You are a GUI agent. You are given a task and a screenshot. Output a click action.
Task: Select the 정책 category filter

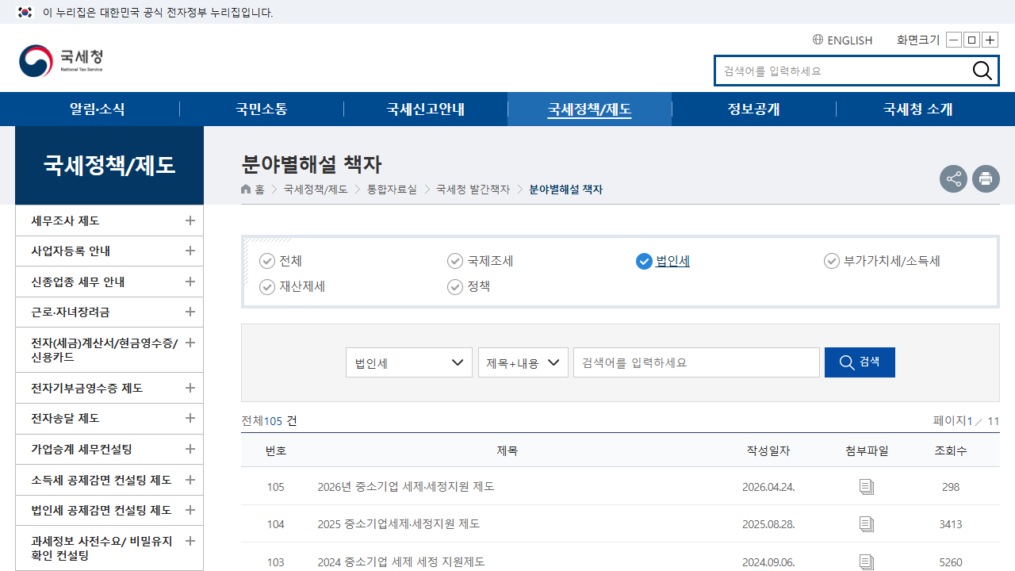click(469, 286)
